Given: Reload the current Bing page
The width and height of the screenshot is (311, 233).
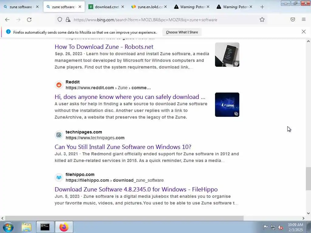Looking at the screenshot, I should tap(29, 20).
